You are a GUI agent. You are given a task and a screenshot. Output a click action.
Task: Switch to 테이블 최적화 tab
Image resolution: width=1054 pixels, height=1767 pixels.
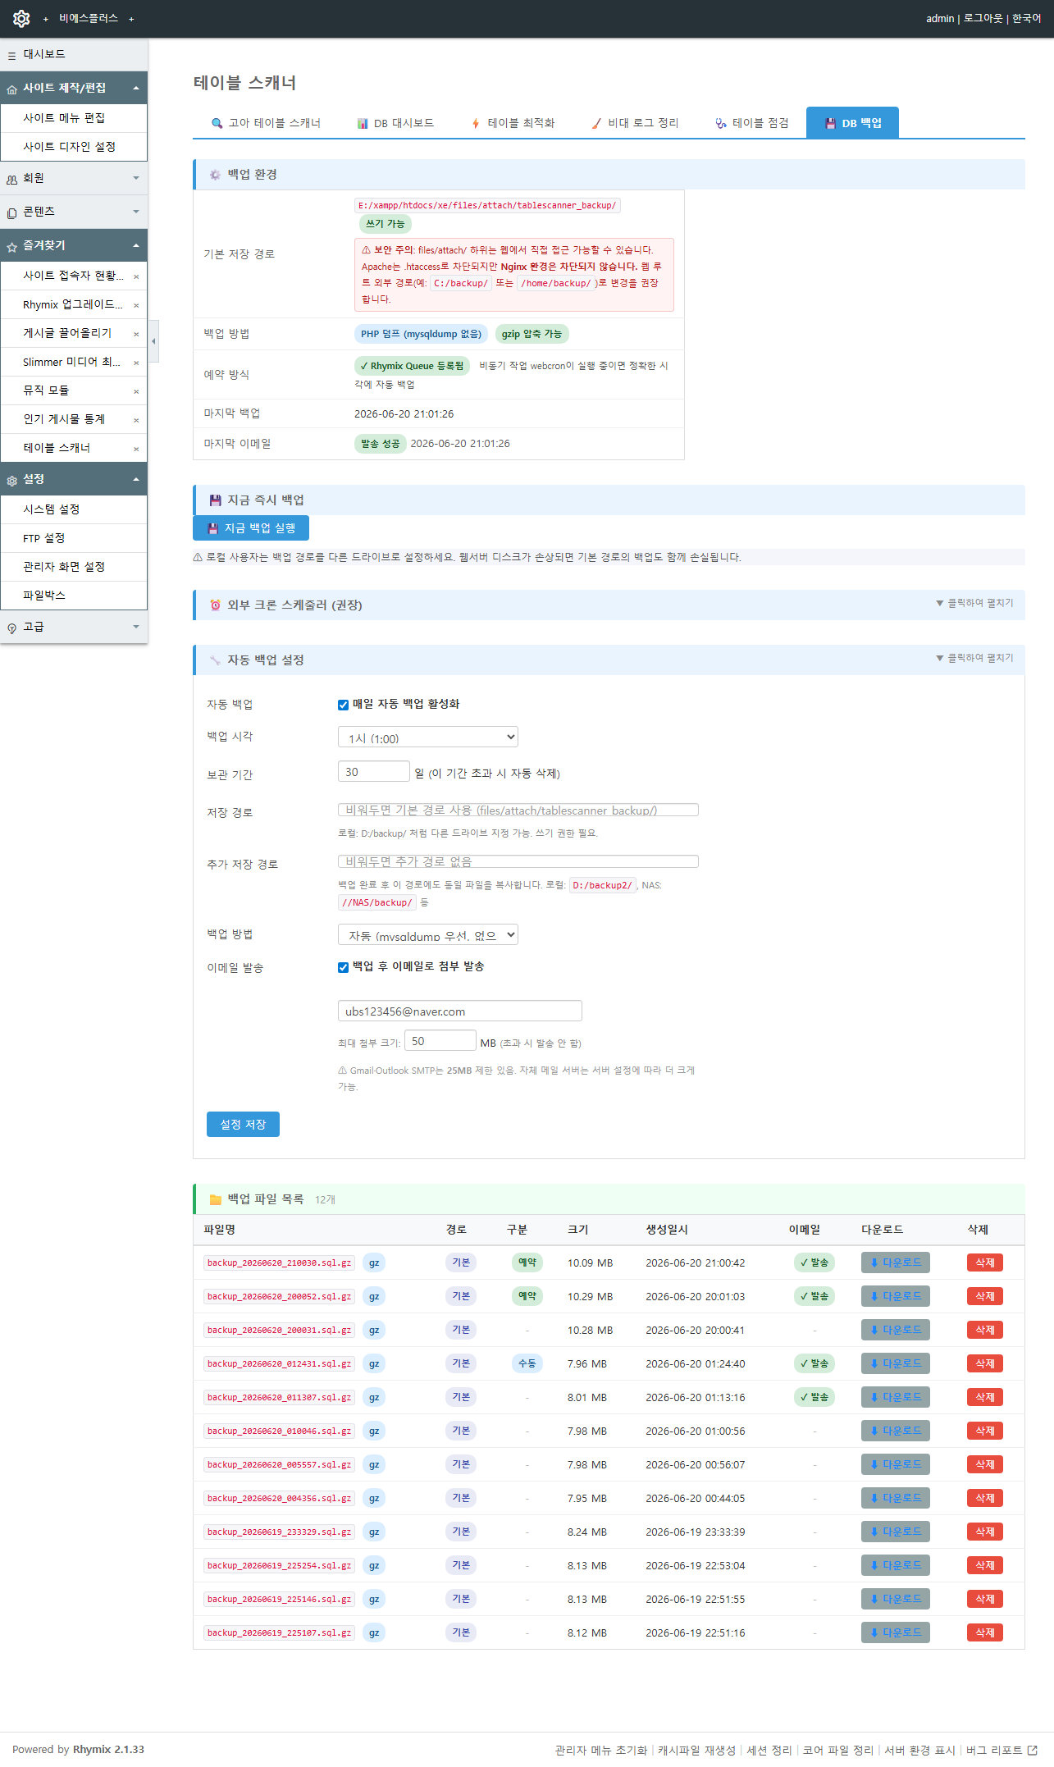coord(513,123)
